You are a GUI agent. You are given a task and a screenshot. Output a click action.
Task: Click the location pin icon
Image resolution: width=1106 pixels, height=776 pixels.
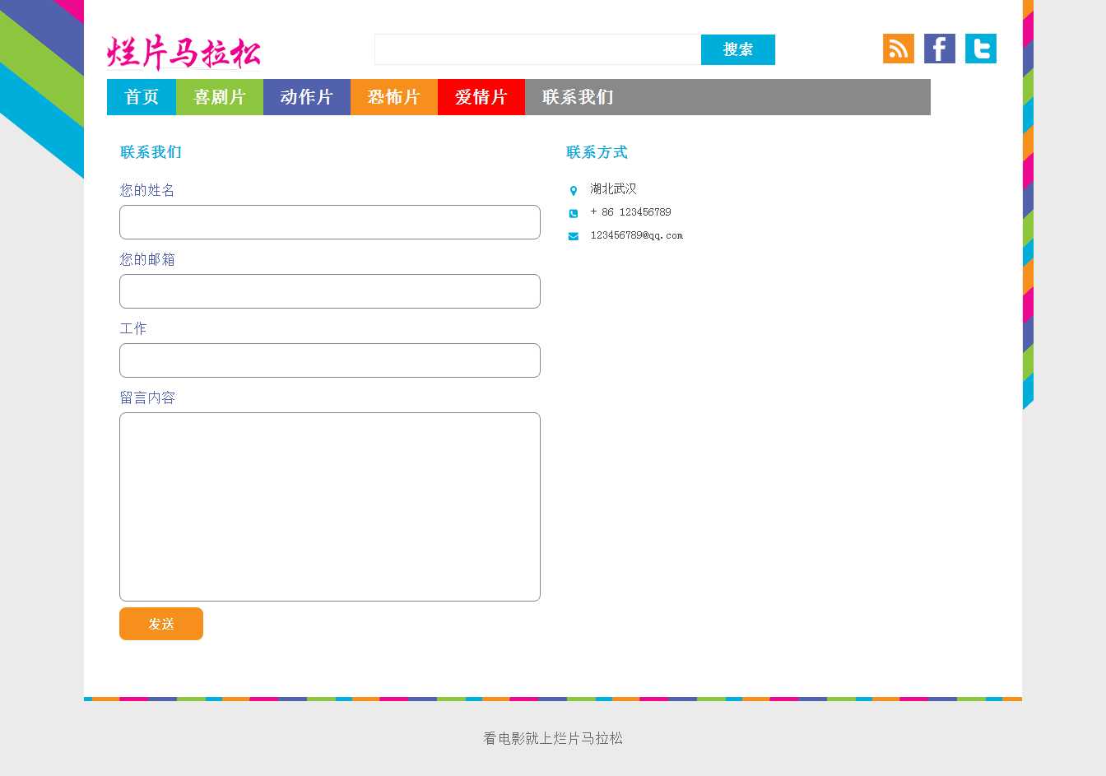pyautogui.click(x=574, y=191)
